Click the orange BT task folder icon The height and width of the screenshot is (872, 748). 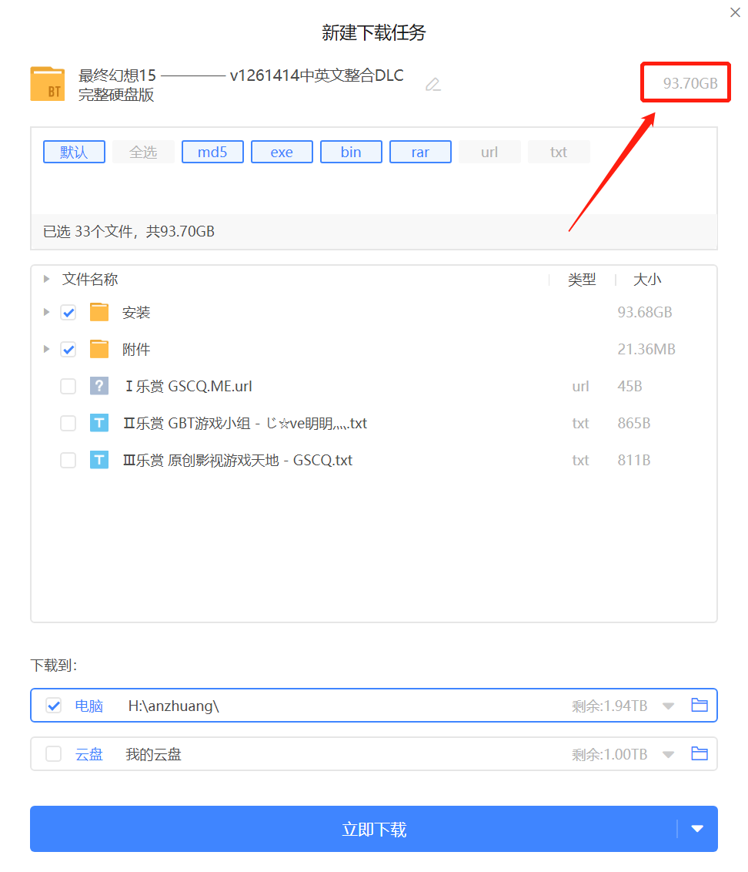click(x=47, y=84)
